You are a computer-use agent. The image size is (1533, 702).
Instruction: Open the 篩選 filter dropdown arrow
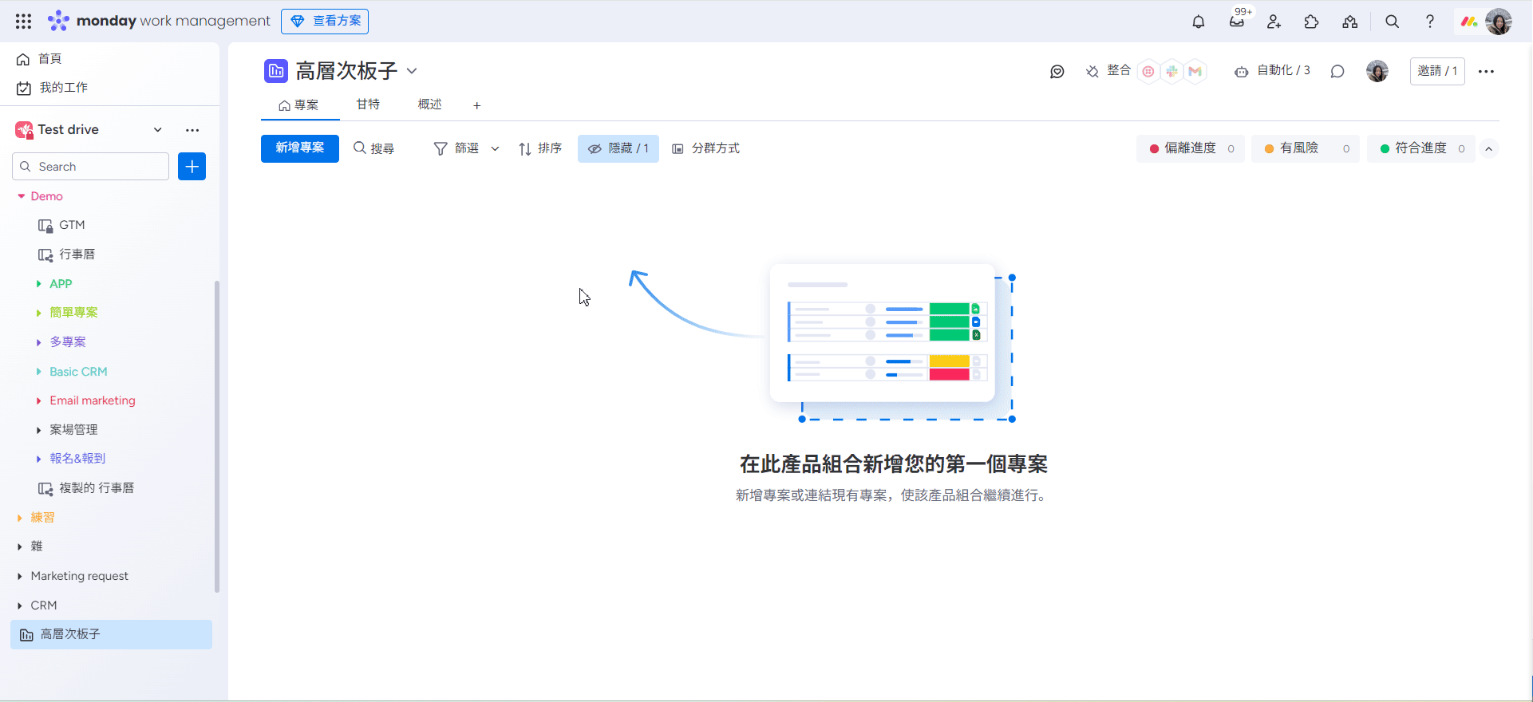click(x=495, y=148)
